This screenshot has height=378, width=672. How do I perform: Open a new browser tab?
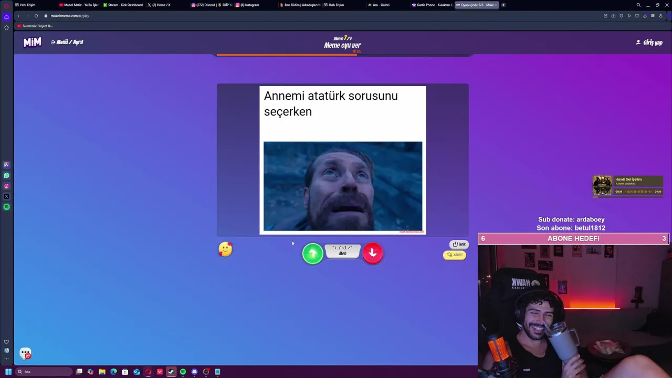point(503,5)
